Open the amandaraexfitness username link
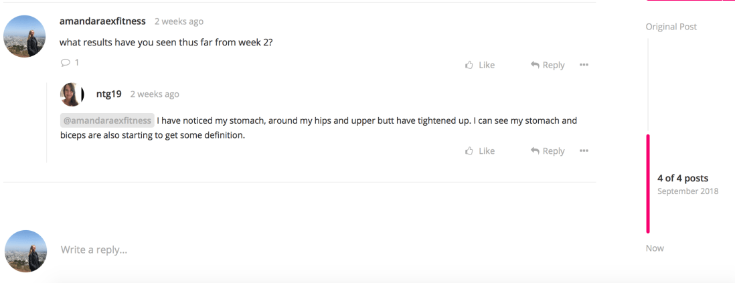The height and width of the screenshot is (283, 735). click(x=102, y=21)
